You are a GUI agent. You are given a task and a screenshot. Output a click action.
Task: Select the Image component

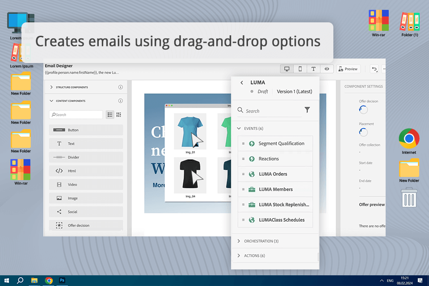click(86, 198)
